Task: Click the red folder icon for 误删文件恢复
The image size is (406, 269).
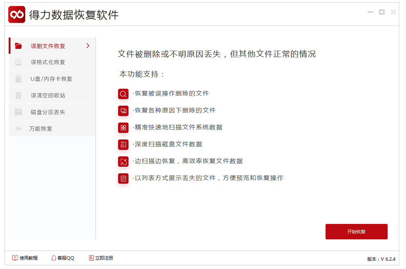Action: tap(18, 46)
